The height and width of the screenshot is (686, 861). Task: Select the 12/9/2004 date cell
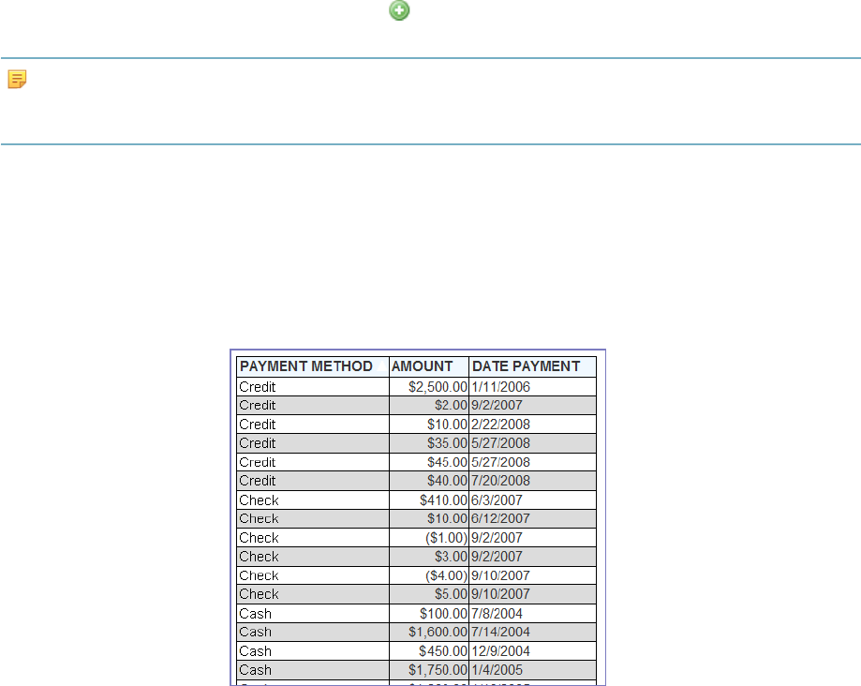click(x=533, y=652)
